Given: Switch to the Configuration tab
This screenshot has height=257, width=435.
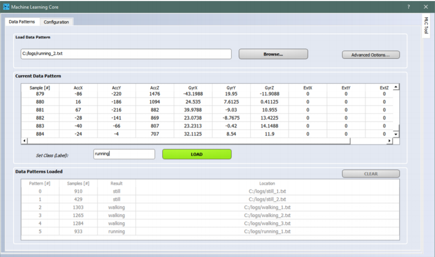Looking at the screenshot, I should pos(56,22).
